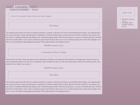
Task: Switch to Curios & Curiosities sub-tab
Action: [19, 9]
